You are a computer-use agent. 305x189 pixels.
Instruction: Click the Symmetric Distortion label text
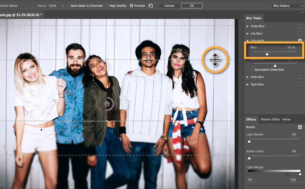point(269,70)
